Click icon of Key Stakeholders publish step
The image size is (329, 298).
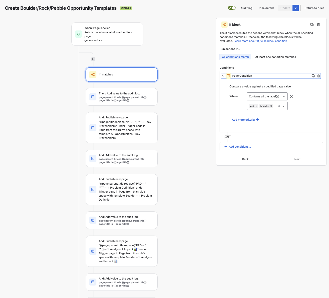pyautogui.click(x=93, y=128)
